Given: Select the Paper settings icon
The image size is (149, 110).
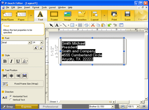Looking at the screenshot, I should [21, 16].
